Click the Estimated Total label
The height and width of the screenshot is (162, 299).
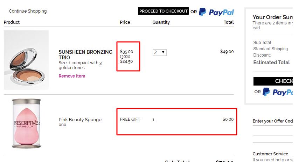pyautogui.click(x=271, y=62)
